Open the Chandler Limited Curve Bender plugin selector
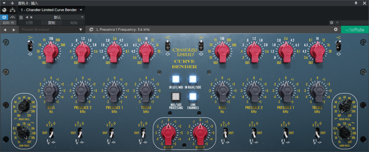369x152 pixels. click(51, 10)
